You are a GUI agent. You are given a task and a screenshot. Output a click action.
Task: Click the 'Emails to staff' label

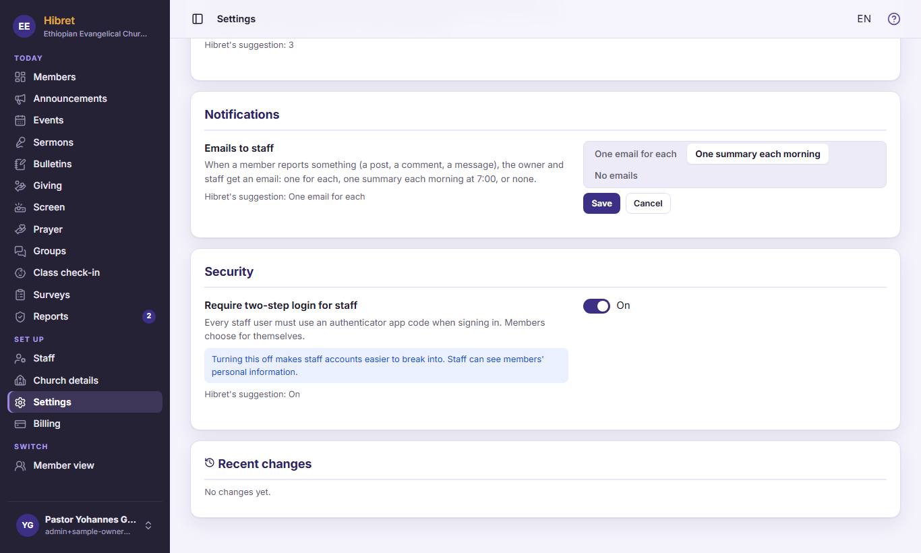tap(239, 148)
